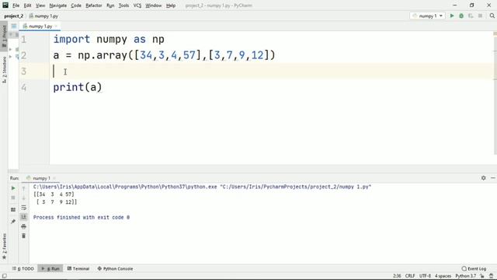Screen dimensions: 497x280
Task: Click the numpy 1.py breadcrumb
Action: (43, 16)
